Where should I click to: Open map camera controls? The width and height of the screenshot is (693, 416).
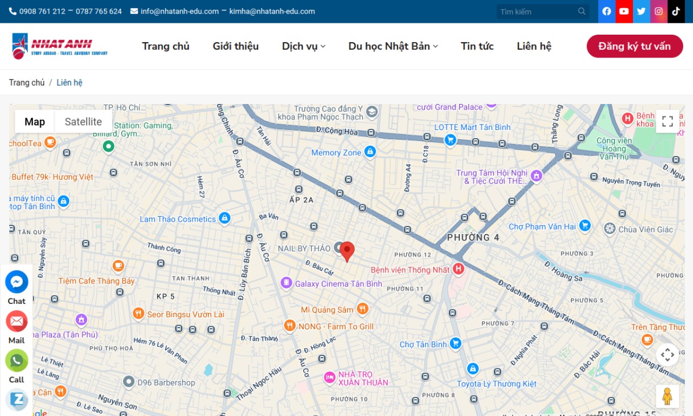(x=668, y=355)
